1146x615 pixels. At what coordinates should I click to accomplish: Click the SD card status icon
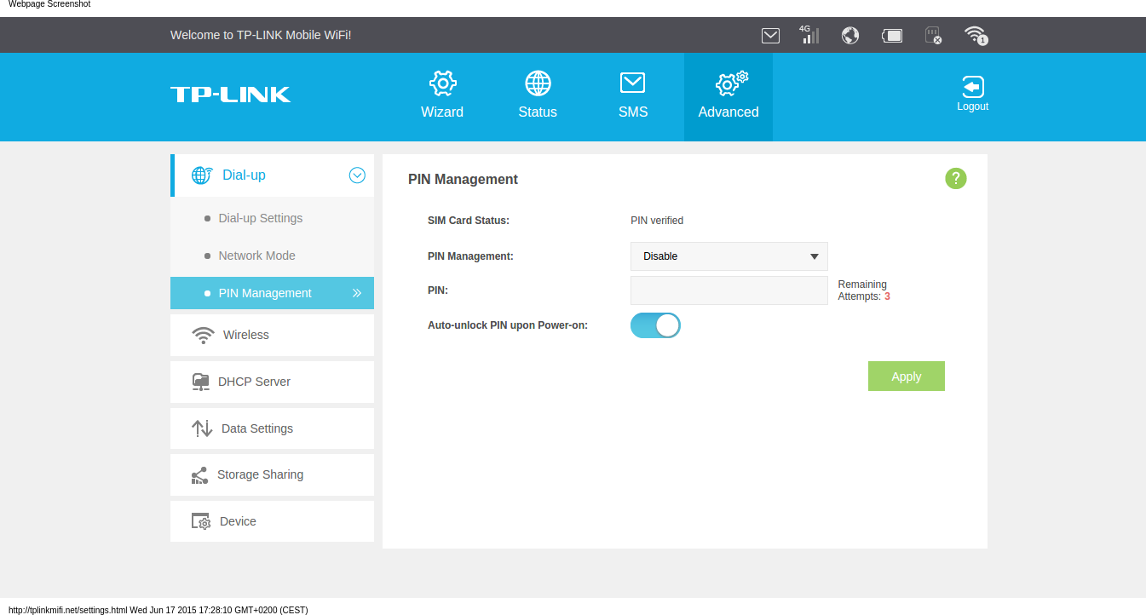[x=933, y=35]
